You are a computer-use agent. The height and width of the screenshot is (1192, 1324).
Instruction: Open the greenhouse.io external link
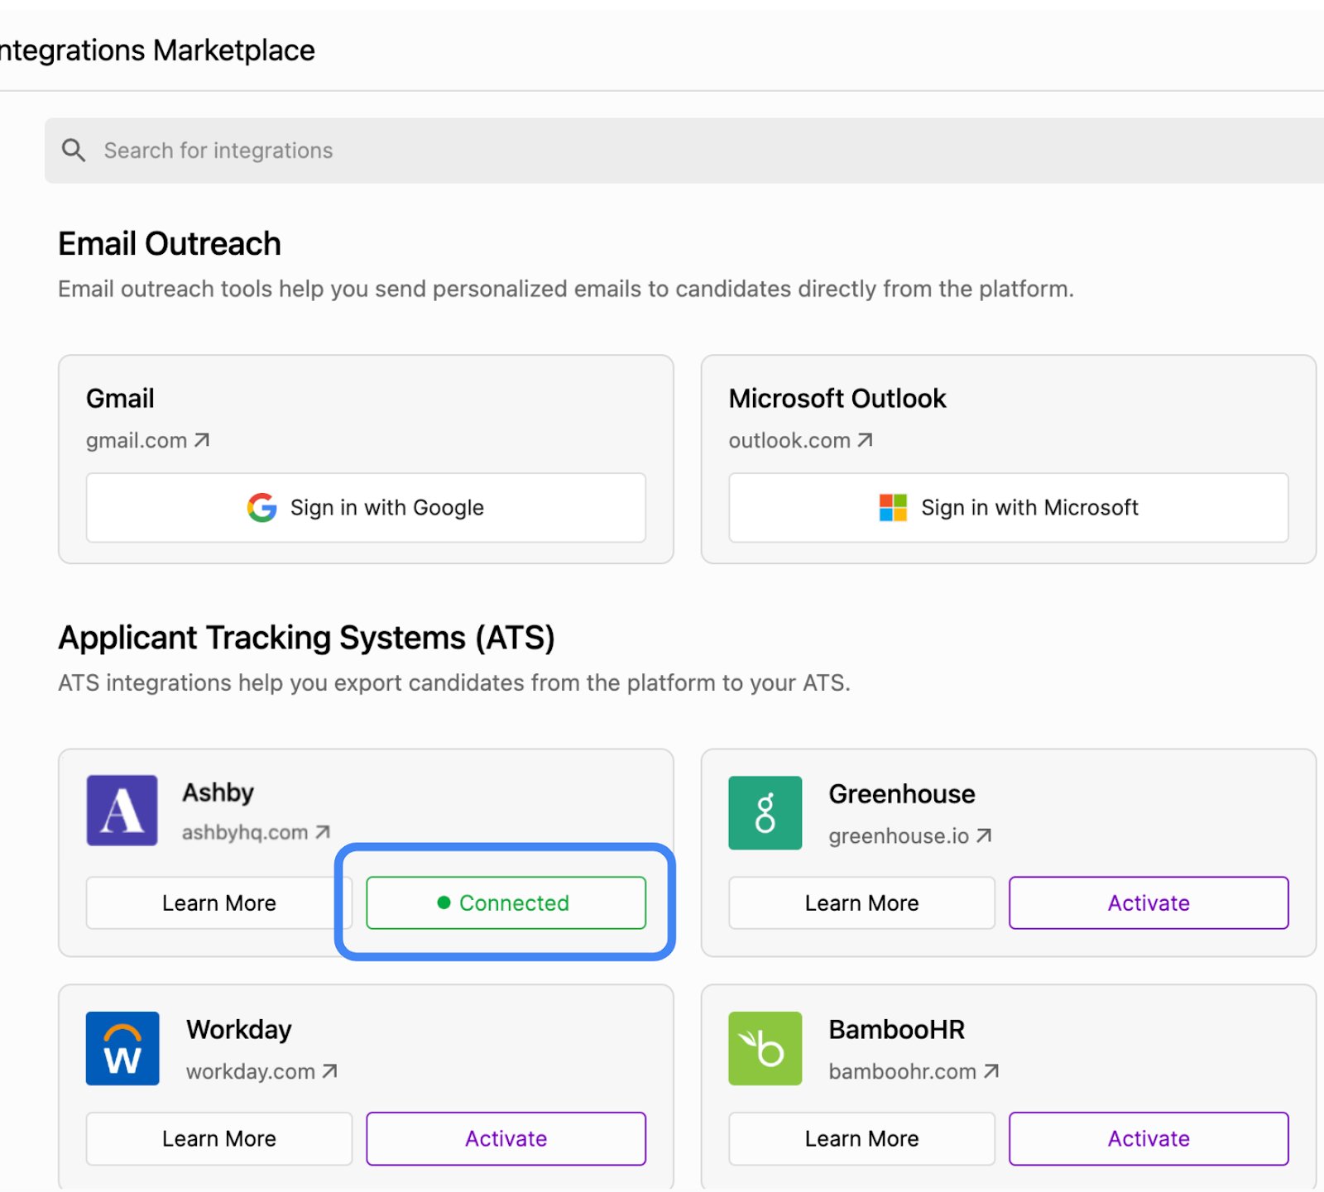[910, 835]
